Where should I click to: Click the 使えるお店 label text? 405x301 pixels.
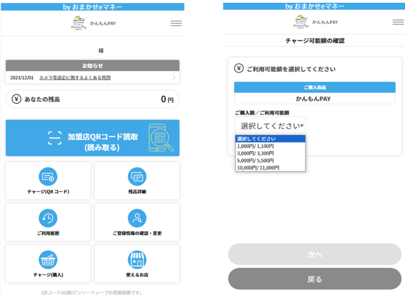click(137, 274)
